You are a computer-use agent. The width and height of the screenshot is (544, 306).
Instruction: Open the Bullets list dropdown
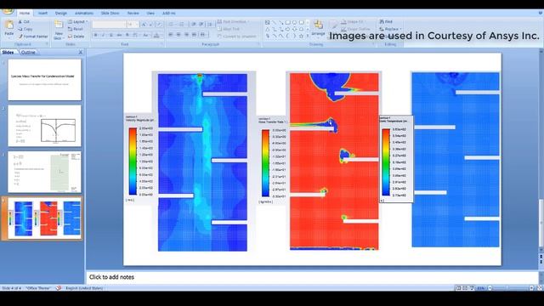point(172,25)
